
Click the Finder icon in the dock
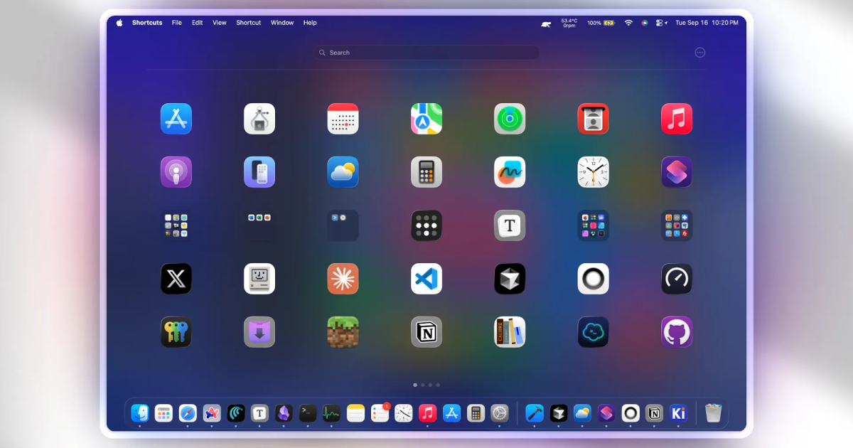(x=140, y=413)
